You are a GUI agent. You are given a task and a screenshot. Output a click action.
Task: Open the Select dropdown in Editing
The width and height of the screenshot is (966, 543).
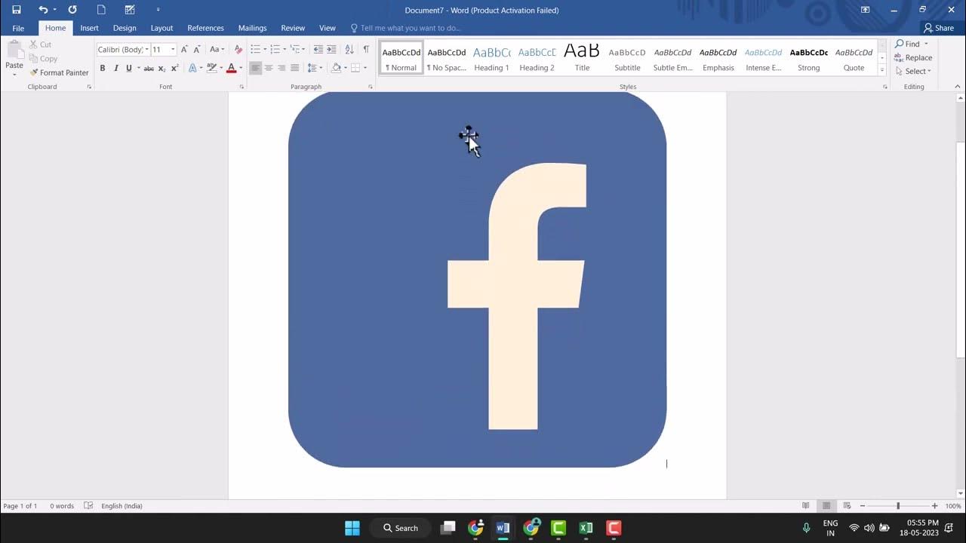coord(913,71)
